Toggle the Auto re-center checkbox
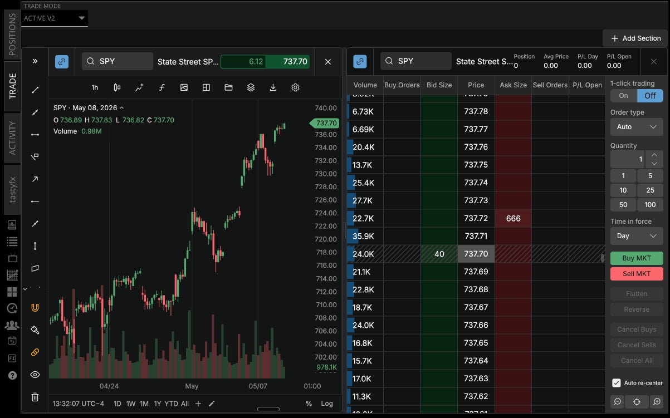Screen dimensions: 670x418 pyautogui.click(x=617, y=383)
